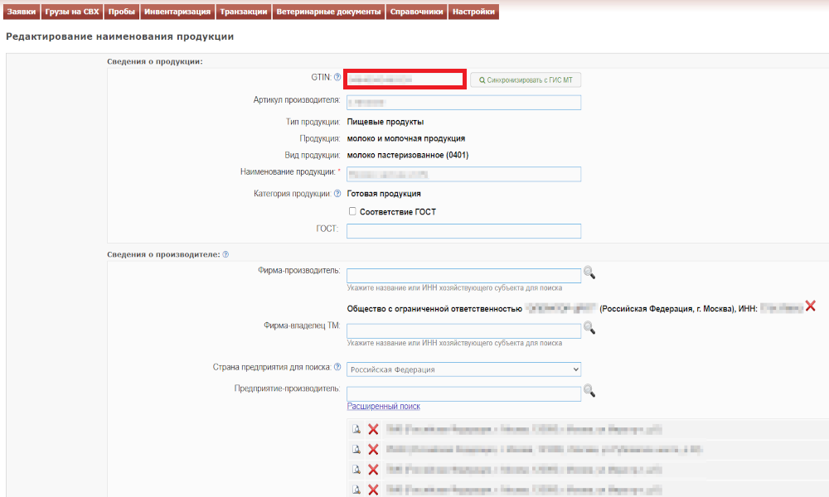Screen dimensions: 829x497
Task: Click the GTIN help question icon
Action: [x=337, y=78]
